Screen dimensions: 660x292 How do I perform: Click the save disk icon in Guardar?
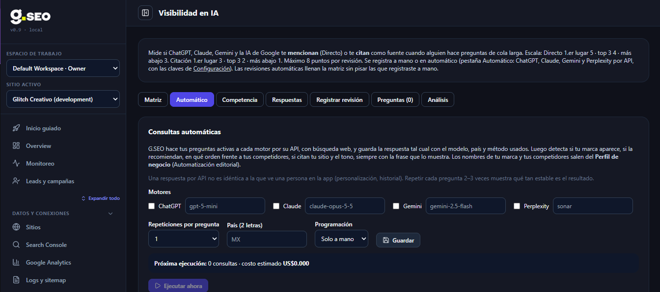pos(385,241)
